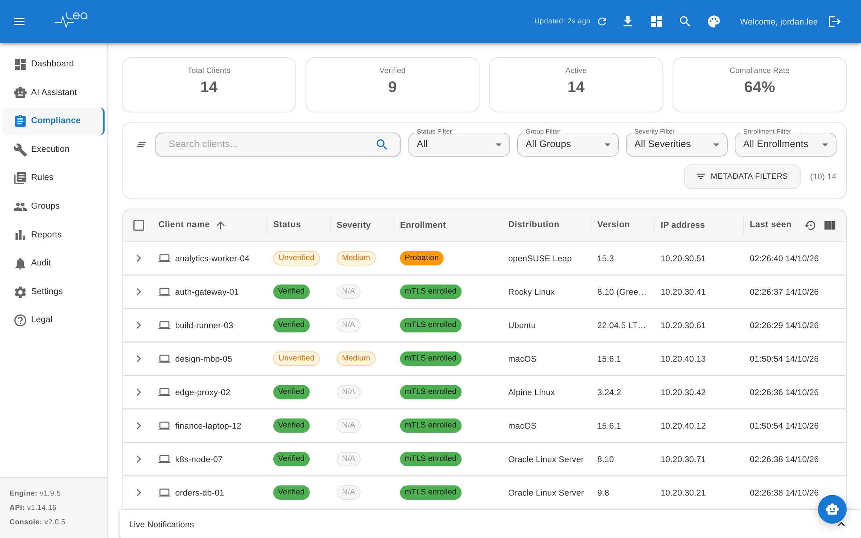Sort by the Last seen column header

tap(770, 225)
